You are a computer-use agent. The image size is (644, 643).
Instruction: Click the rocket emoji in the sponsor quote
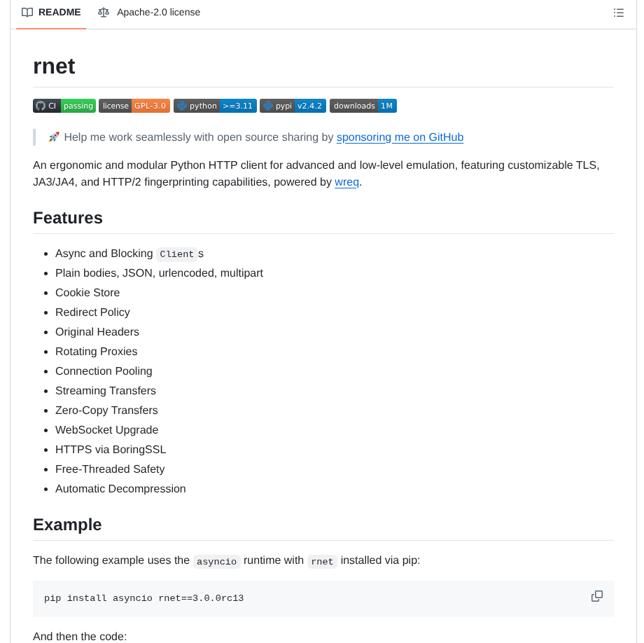coord(52,137)
